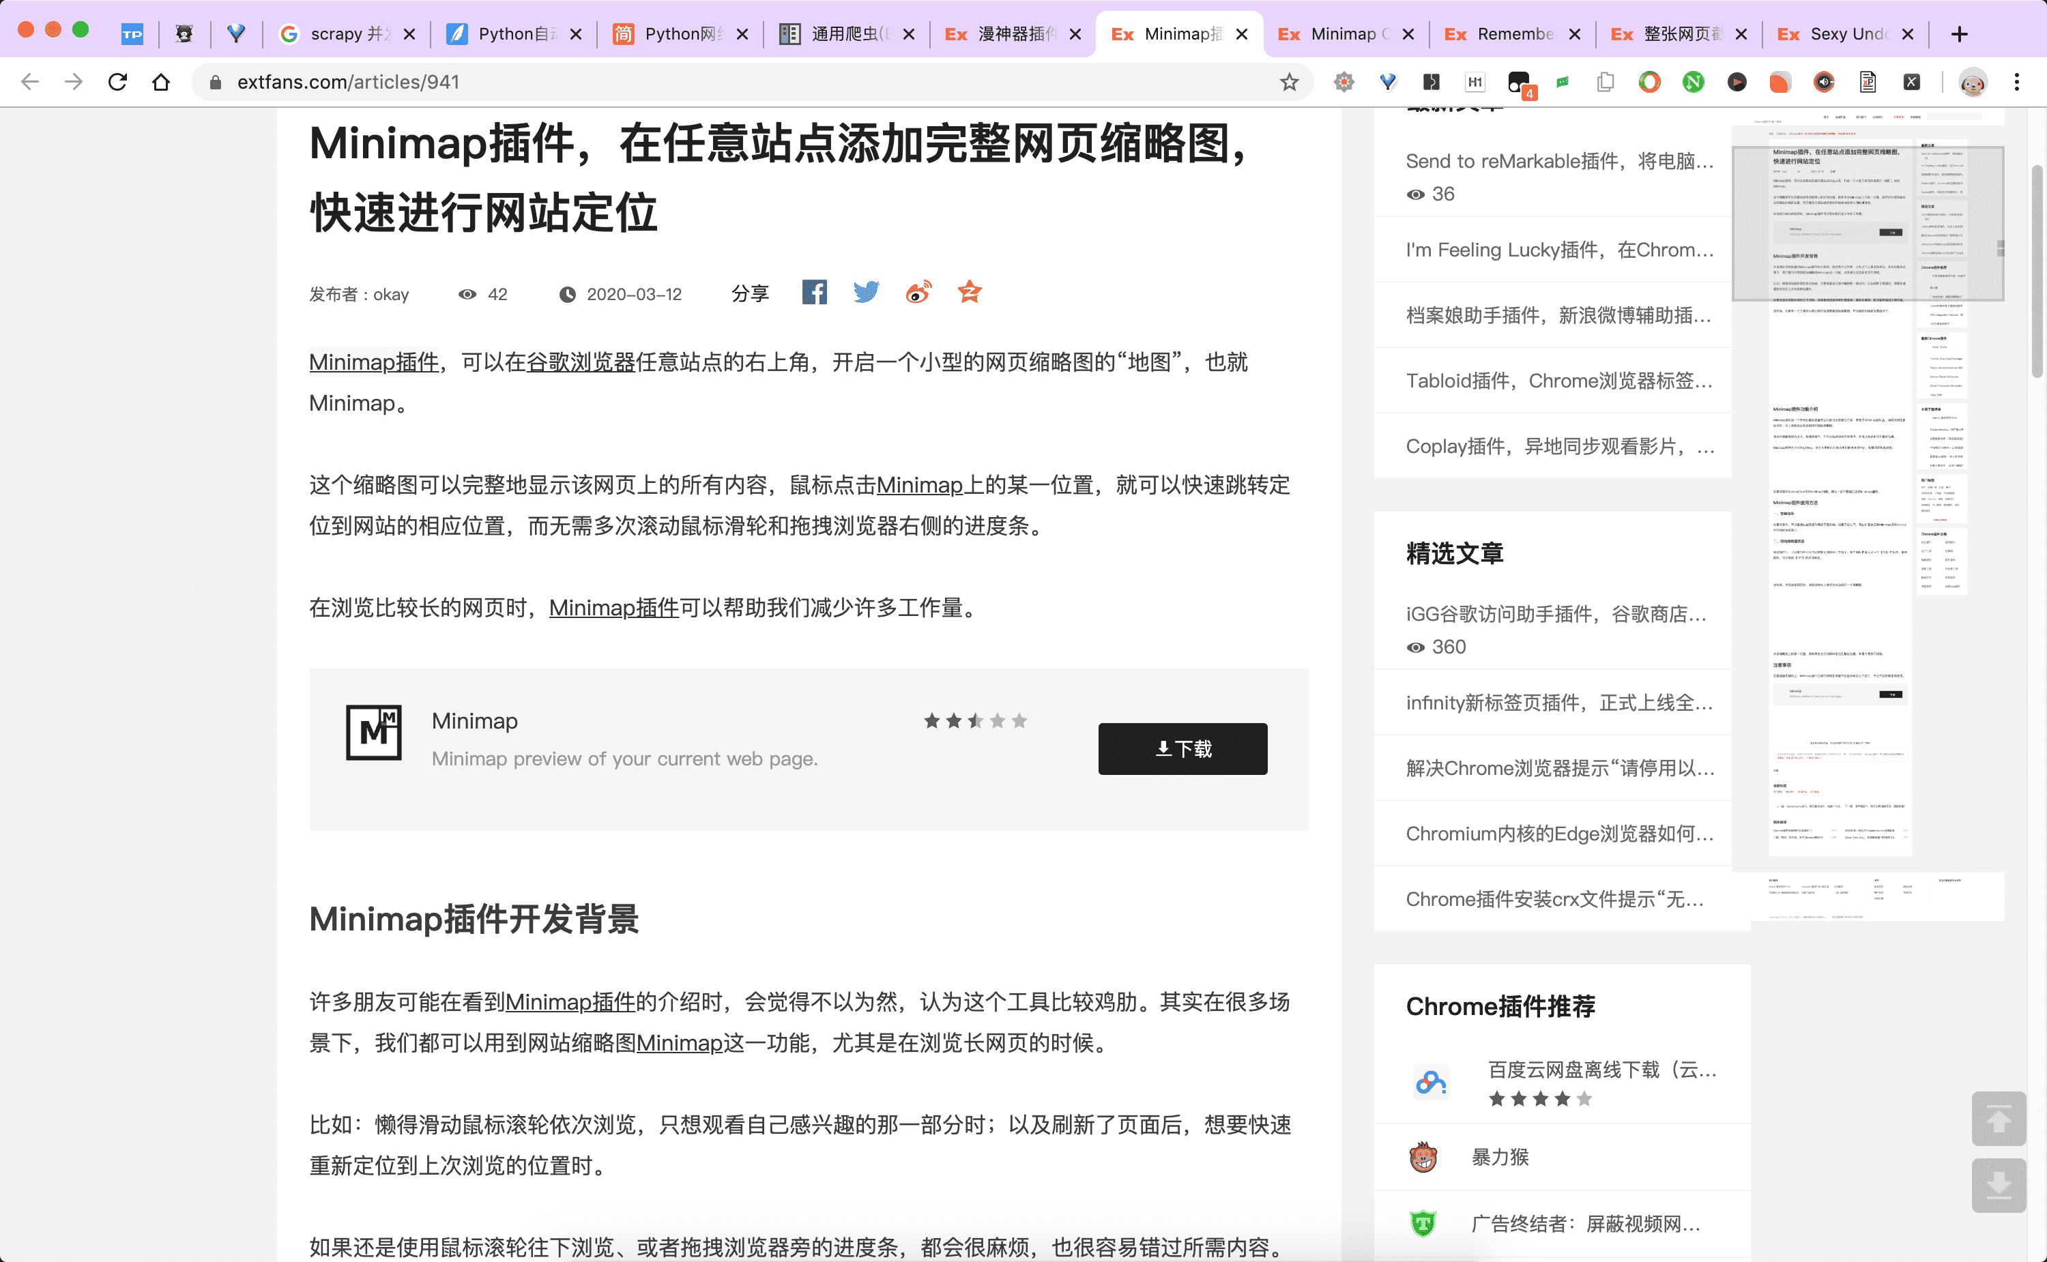Click the QQ Zone star share icon

[x=969, y=293]
